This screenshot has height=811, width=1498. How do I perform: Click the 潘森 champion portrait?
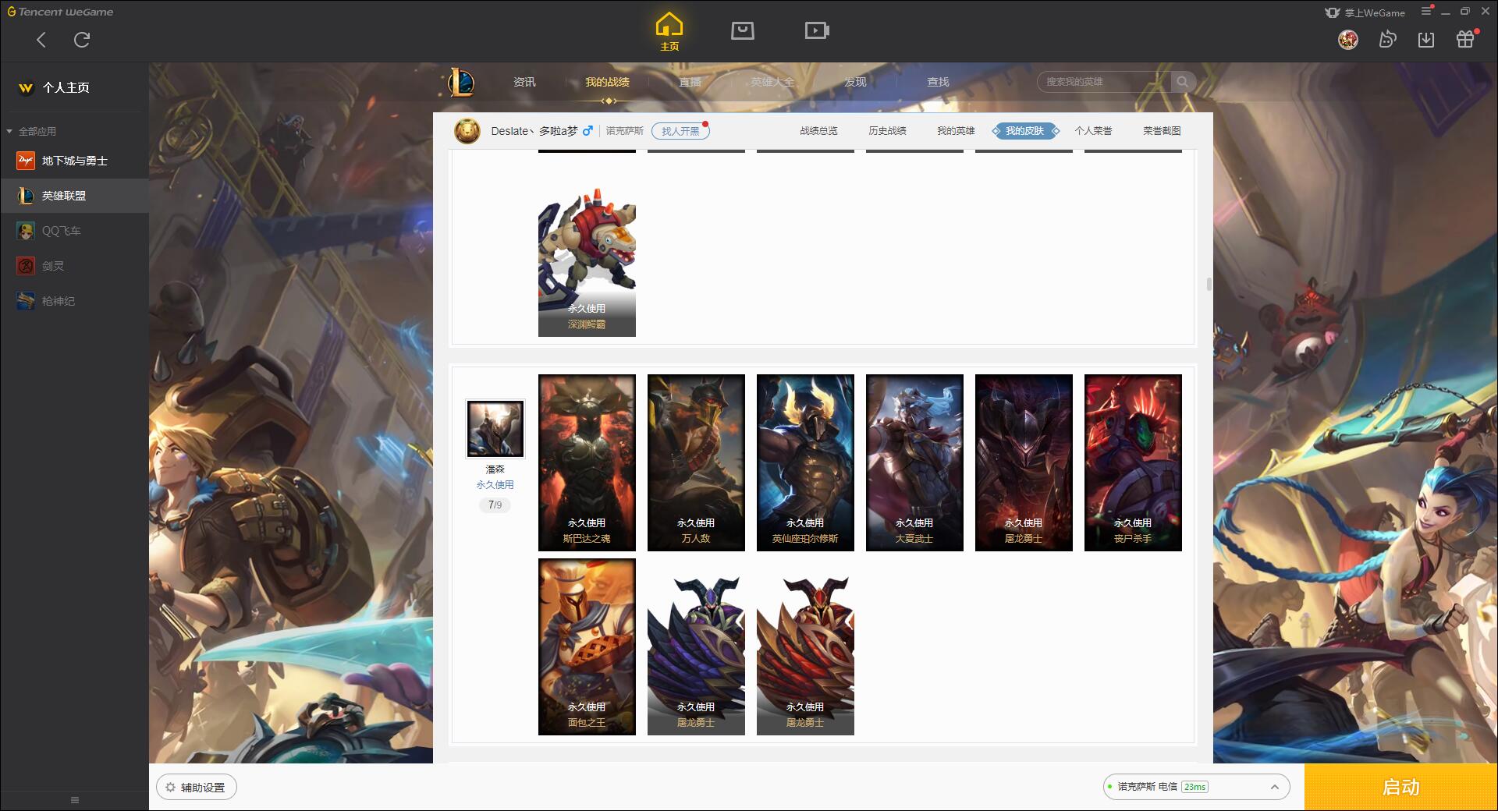coord(495,429)
